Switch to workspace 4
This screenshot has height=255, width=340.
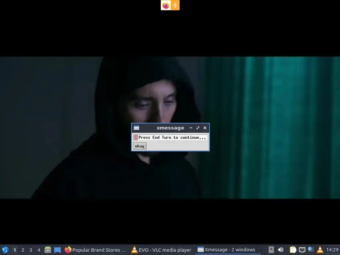click(39, 250)
